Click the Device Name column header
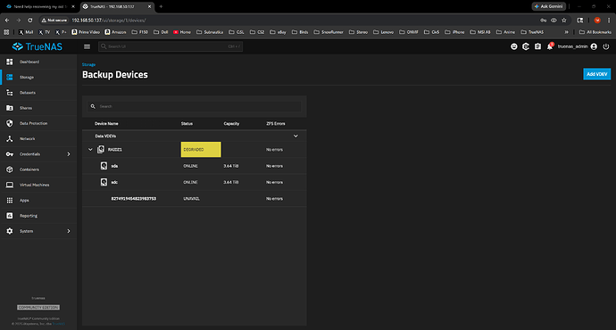The image size is (616, 330). tap(106, 124)
